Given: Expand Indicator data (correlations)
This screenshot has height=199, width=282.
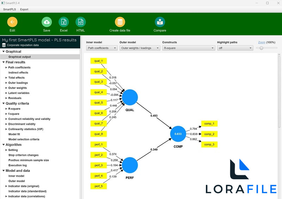Looking at the screenshot, I should point(6,196).
